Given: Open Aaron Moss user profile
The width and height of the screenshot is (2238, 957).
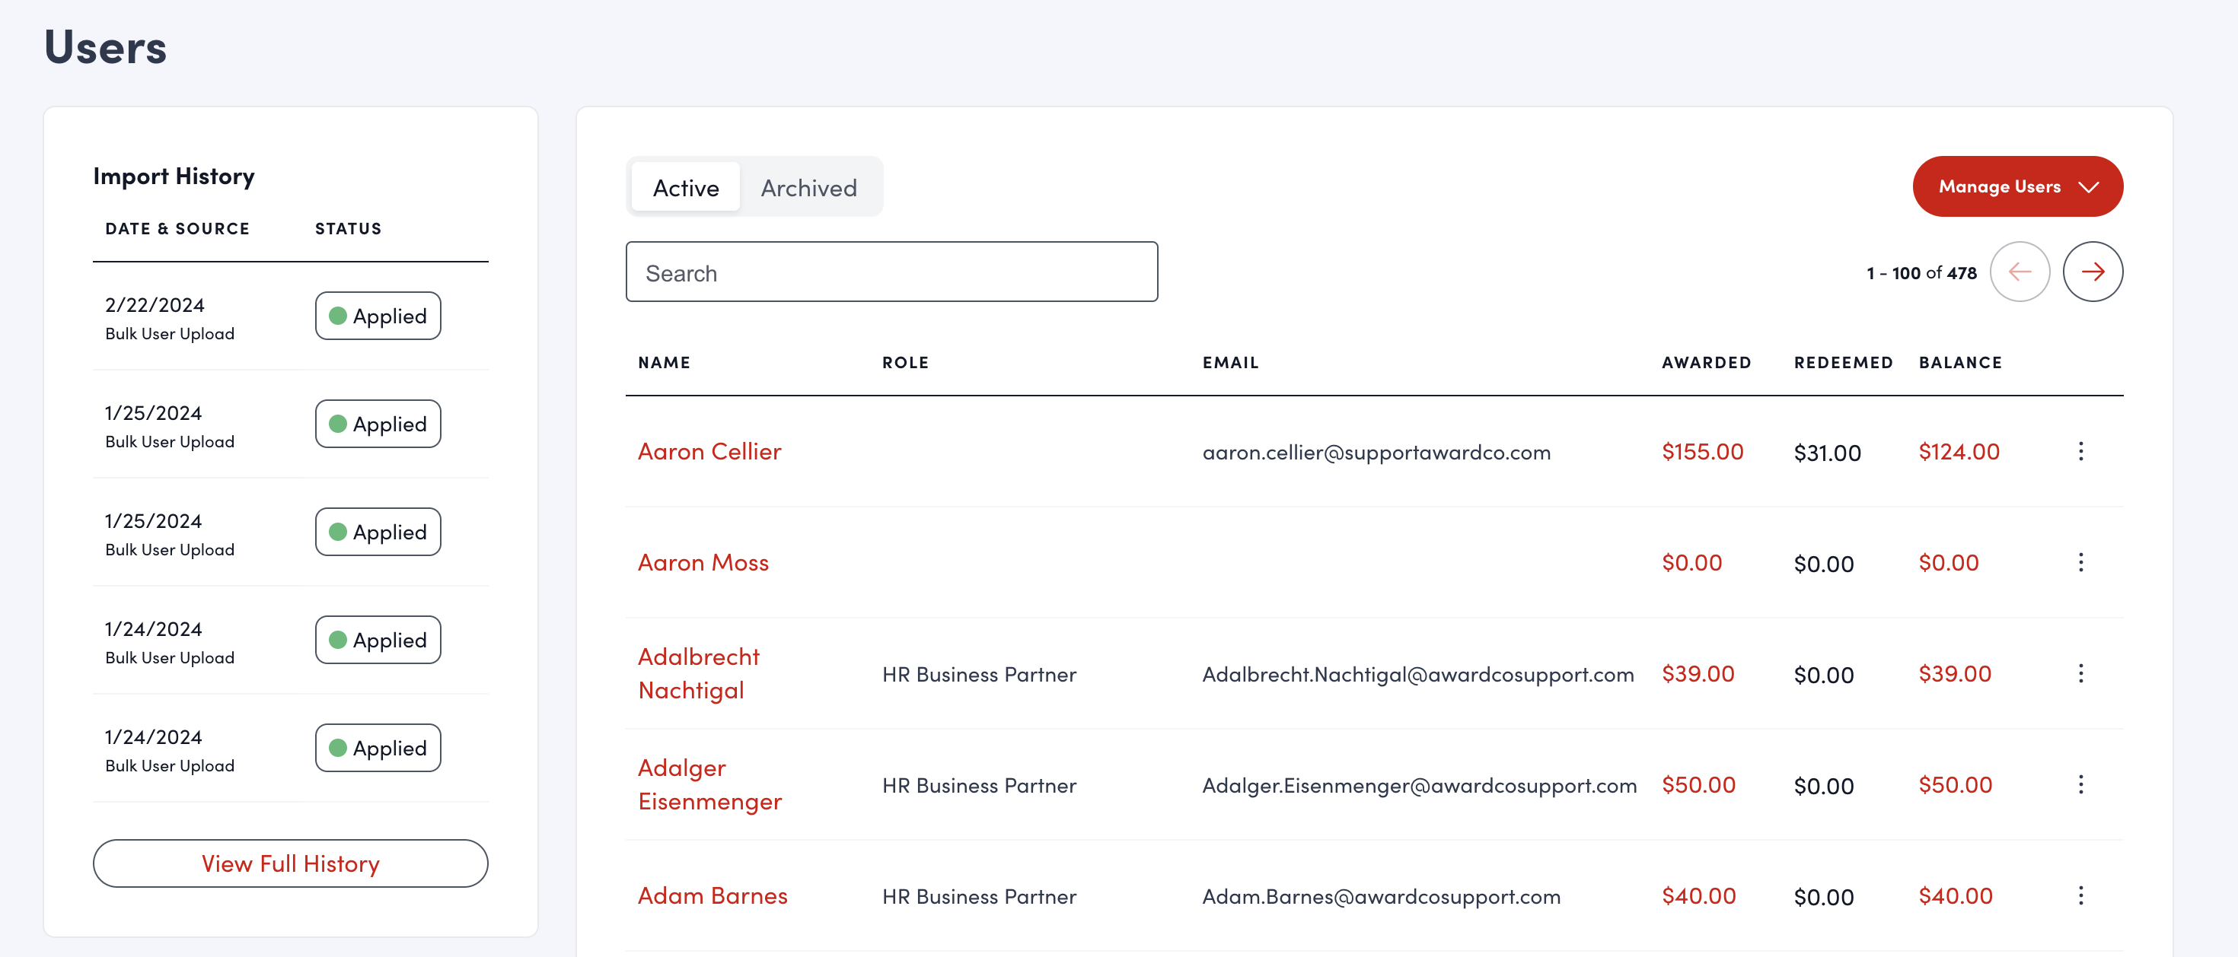Looking at the screenshot, I should (703, 563).
